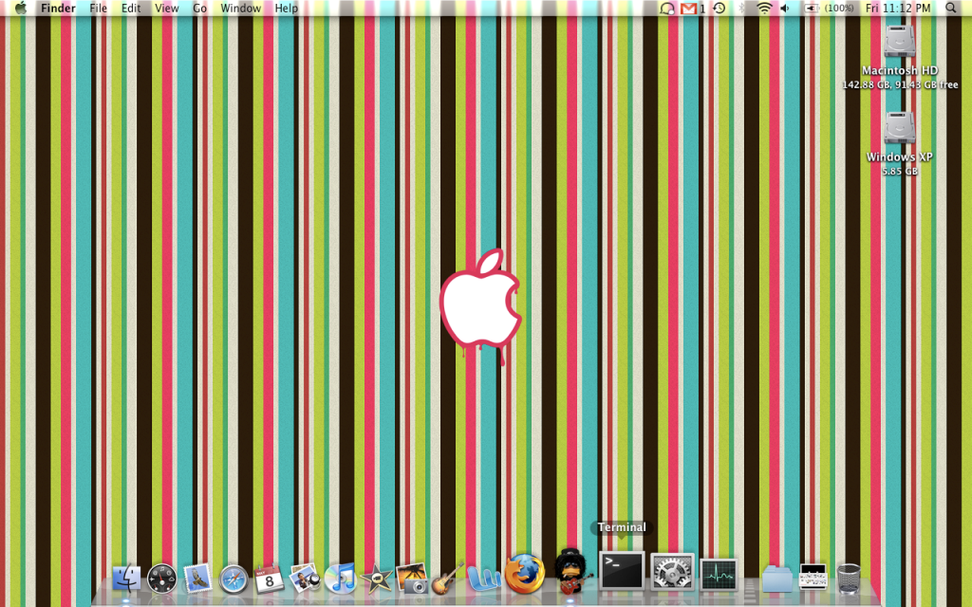Open iCal calendar icon
The image size is (972, 607).
[x=270, y=578]
